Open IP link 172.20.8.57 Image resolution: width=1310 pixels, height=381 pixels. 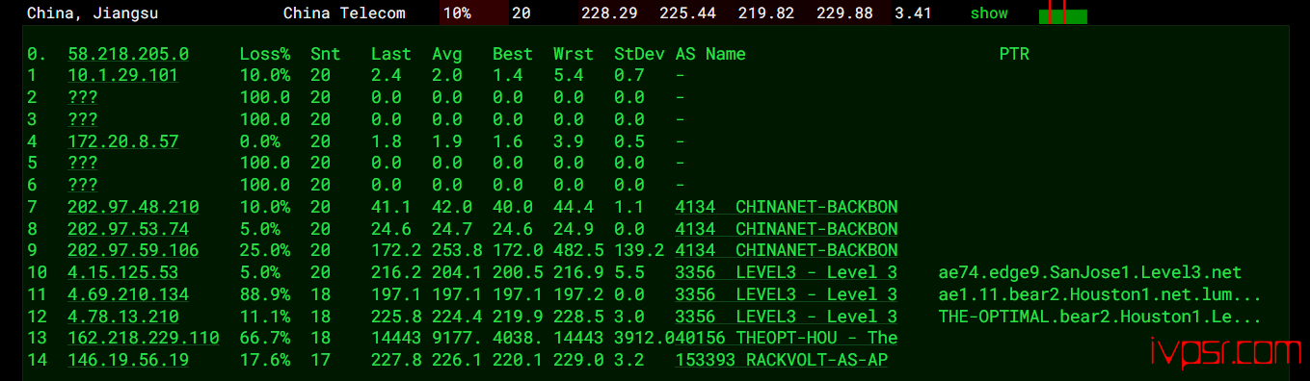click(122, 141)
